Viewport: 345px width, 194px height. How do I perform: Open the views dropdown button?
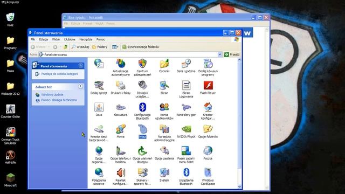[x=115, y=47]
